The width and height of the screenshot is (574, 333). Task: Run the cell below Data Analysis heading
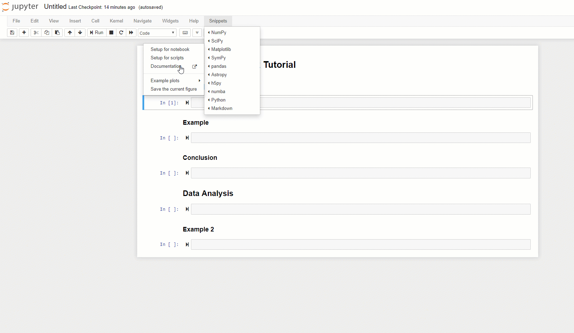(187, 209)
